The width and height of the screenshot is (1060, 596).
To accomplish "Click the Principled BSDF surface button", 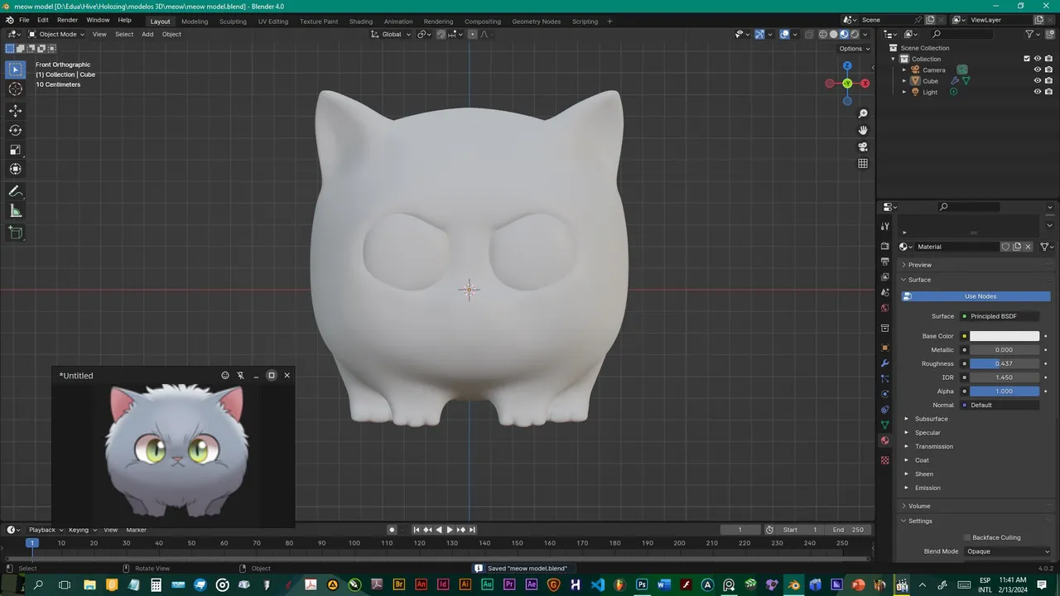I will 1000,316.
